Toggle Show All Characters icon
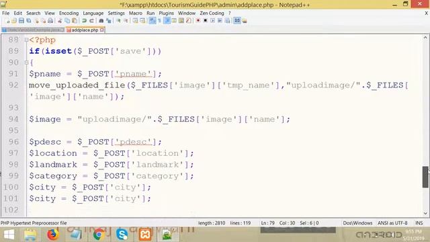Image resolution: width=430 pixels, height=242 pixels. 159,21
